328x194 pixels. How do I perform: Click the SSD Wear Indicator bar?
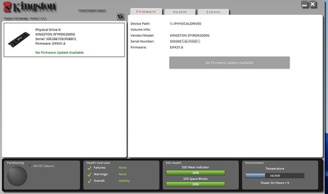coord(195,173)
